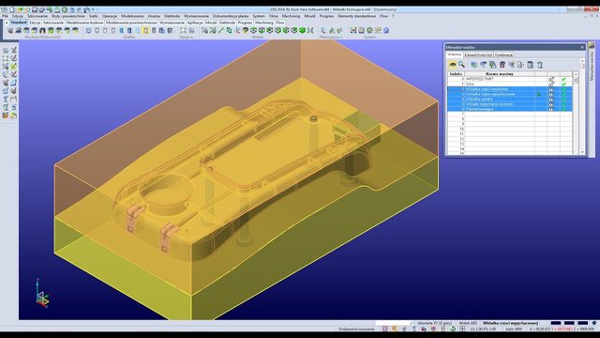
Task: Select the IMPORTED PART layer name
Action: (x=479, y=79)
